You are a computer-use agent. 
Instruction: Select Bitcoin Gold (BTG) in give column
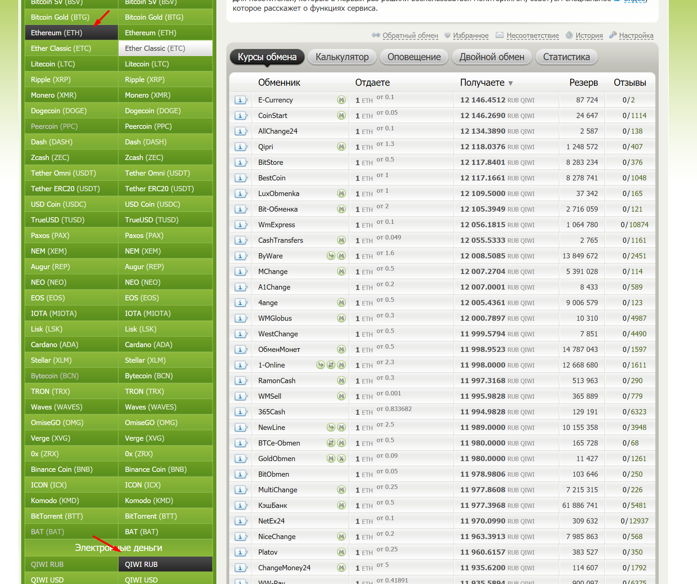coord(71,17)
